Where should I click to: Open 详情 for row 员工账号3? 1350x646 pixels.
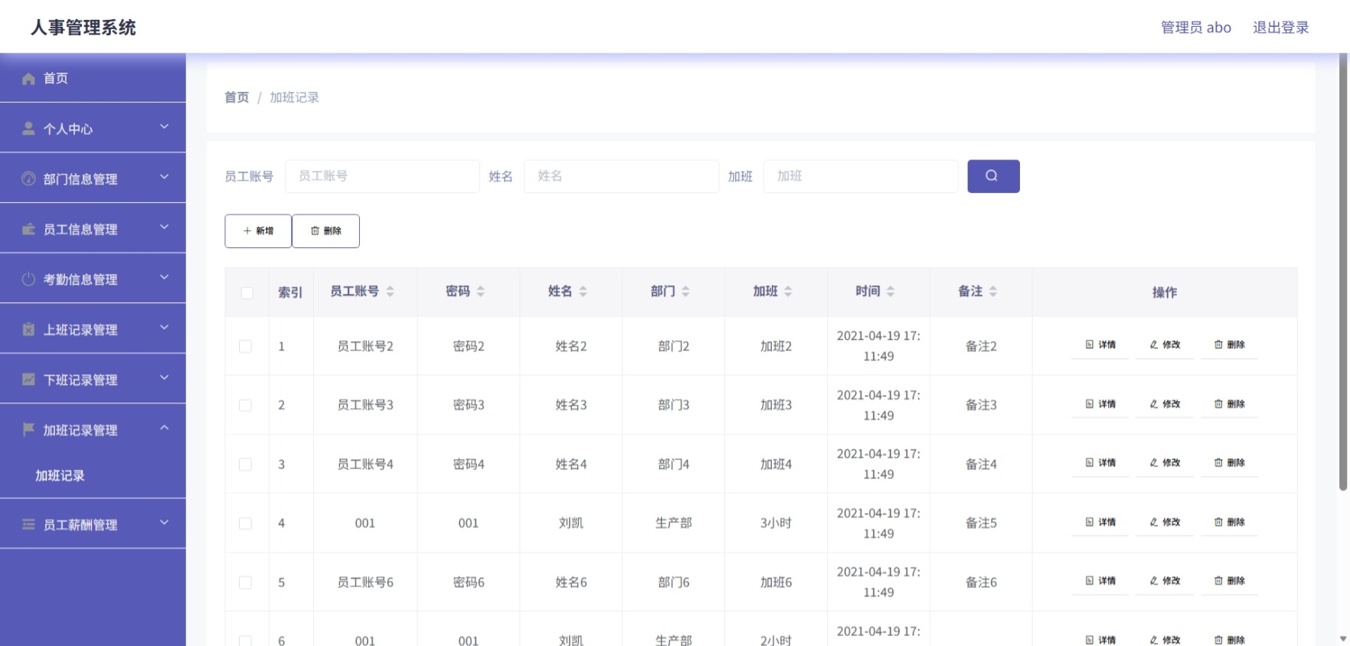click(x=1100, y=404)
